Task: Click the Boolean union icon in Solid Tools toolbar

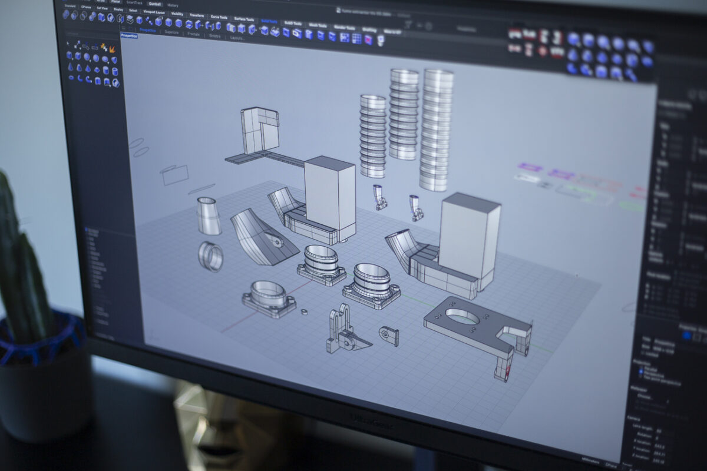Action: coord(66,14)
